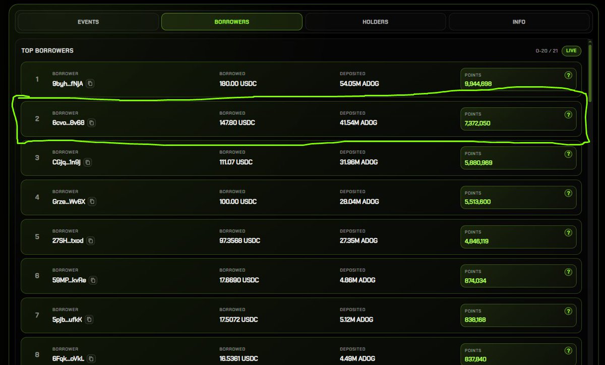Click the 0-20 / 21 range counter

click(x=547, y=51)
